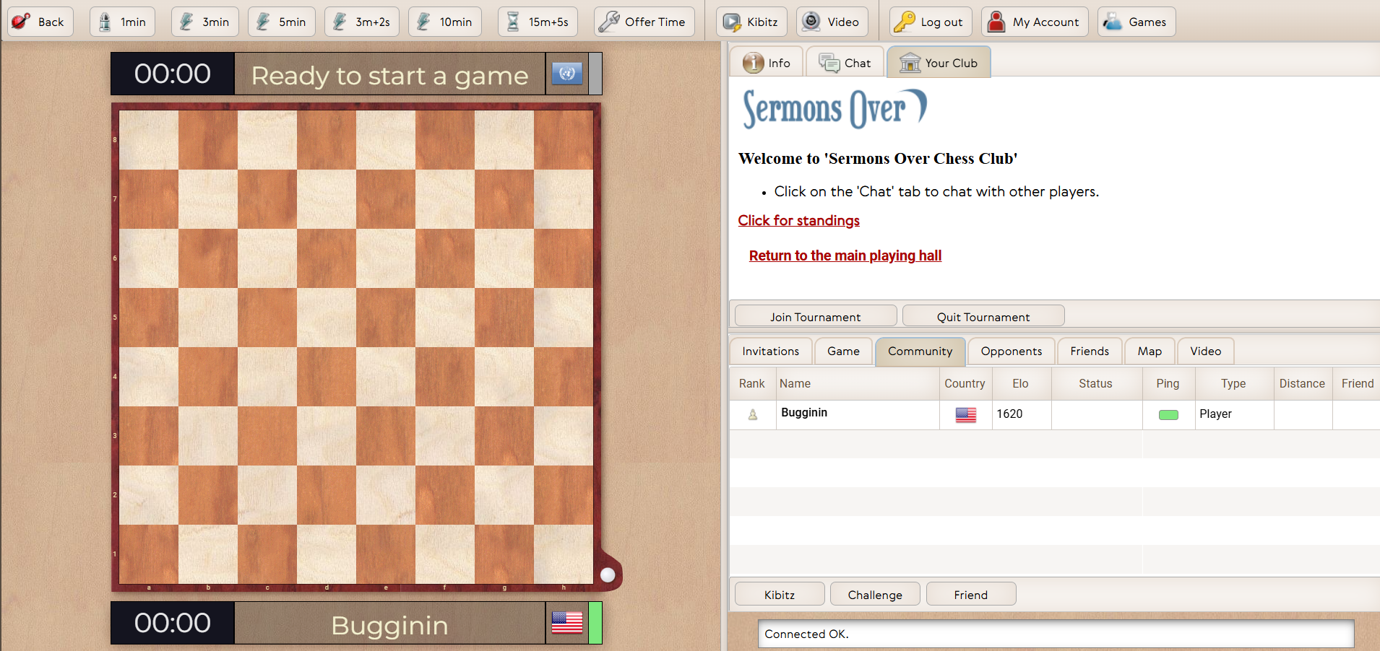1380x651 pixels.
Task: Show the Map tab
Action: pyautogui.click(x=1149, y=351)
